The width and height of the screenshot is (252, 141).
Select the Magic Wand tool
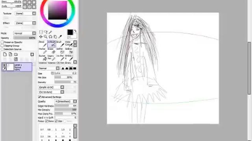click(x=50, y=32)
